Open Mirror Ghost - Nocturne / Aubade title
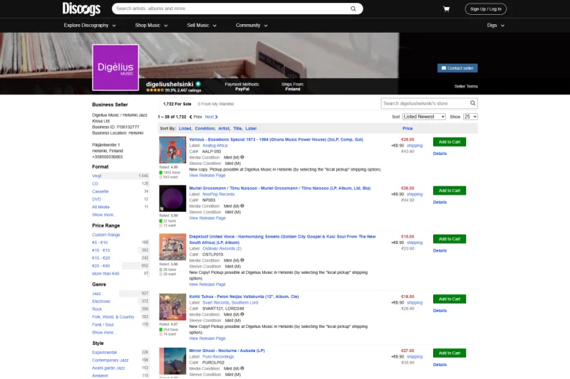The image size is (570, 379). tap(227, 351)
